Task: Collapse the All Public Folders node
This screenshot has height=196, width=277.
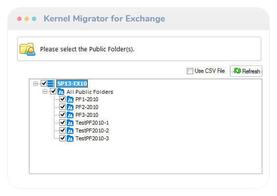Action: pyautogui.click(x=45, y=91)
